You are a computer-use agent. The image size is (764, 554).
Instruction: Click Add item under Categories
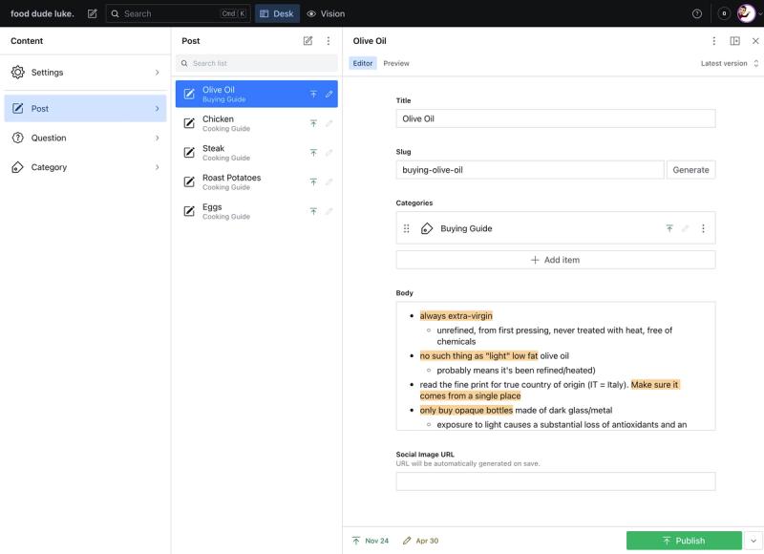(x=556, y=260)
